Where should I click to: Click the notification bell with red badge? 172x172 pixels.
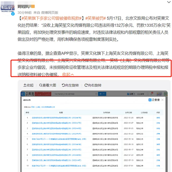tap(152, 94)
